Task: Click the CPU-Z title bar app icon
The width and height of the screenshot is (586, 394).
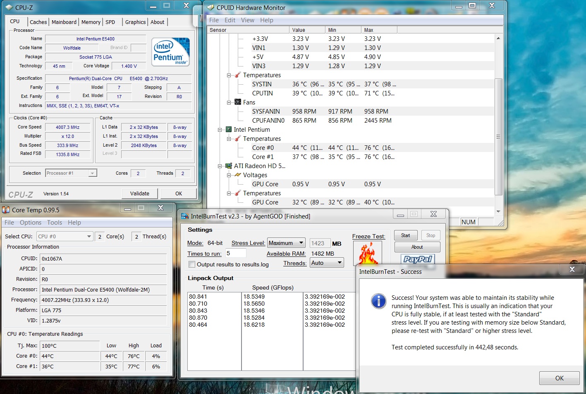Action: [9, 7]
